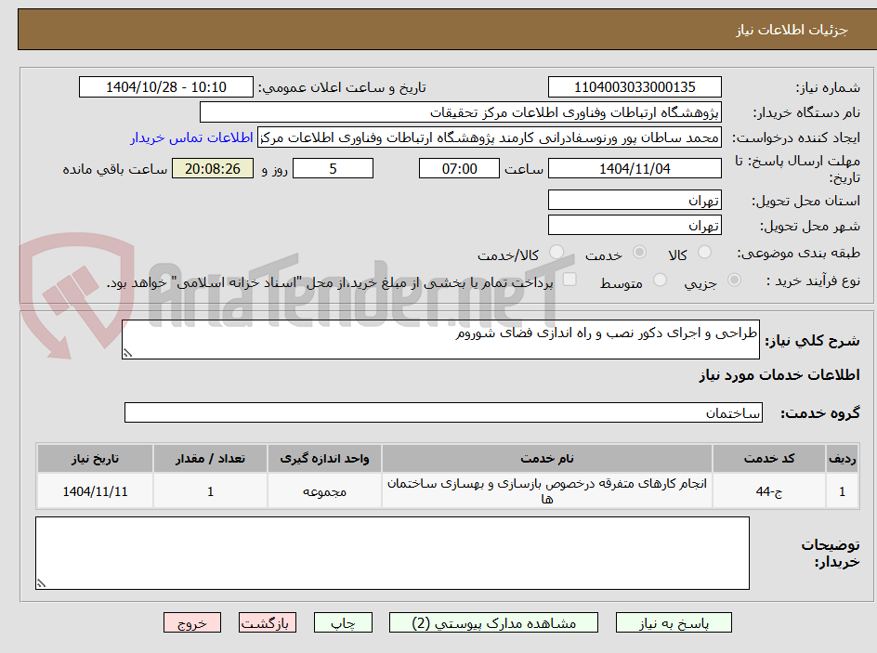
Task: Click the گروه خدمت field ساختمان
Action: (x=443, y=412)
